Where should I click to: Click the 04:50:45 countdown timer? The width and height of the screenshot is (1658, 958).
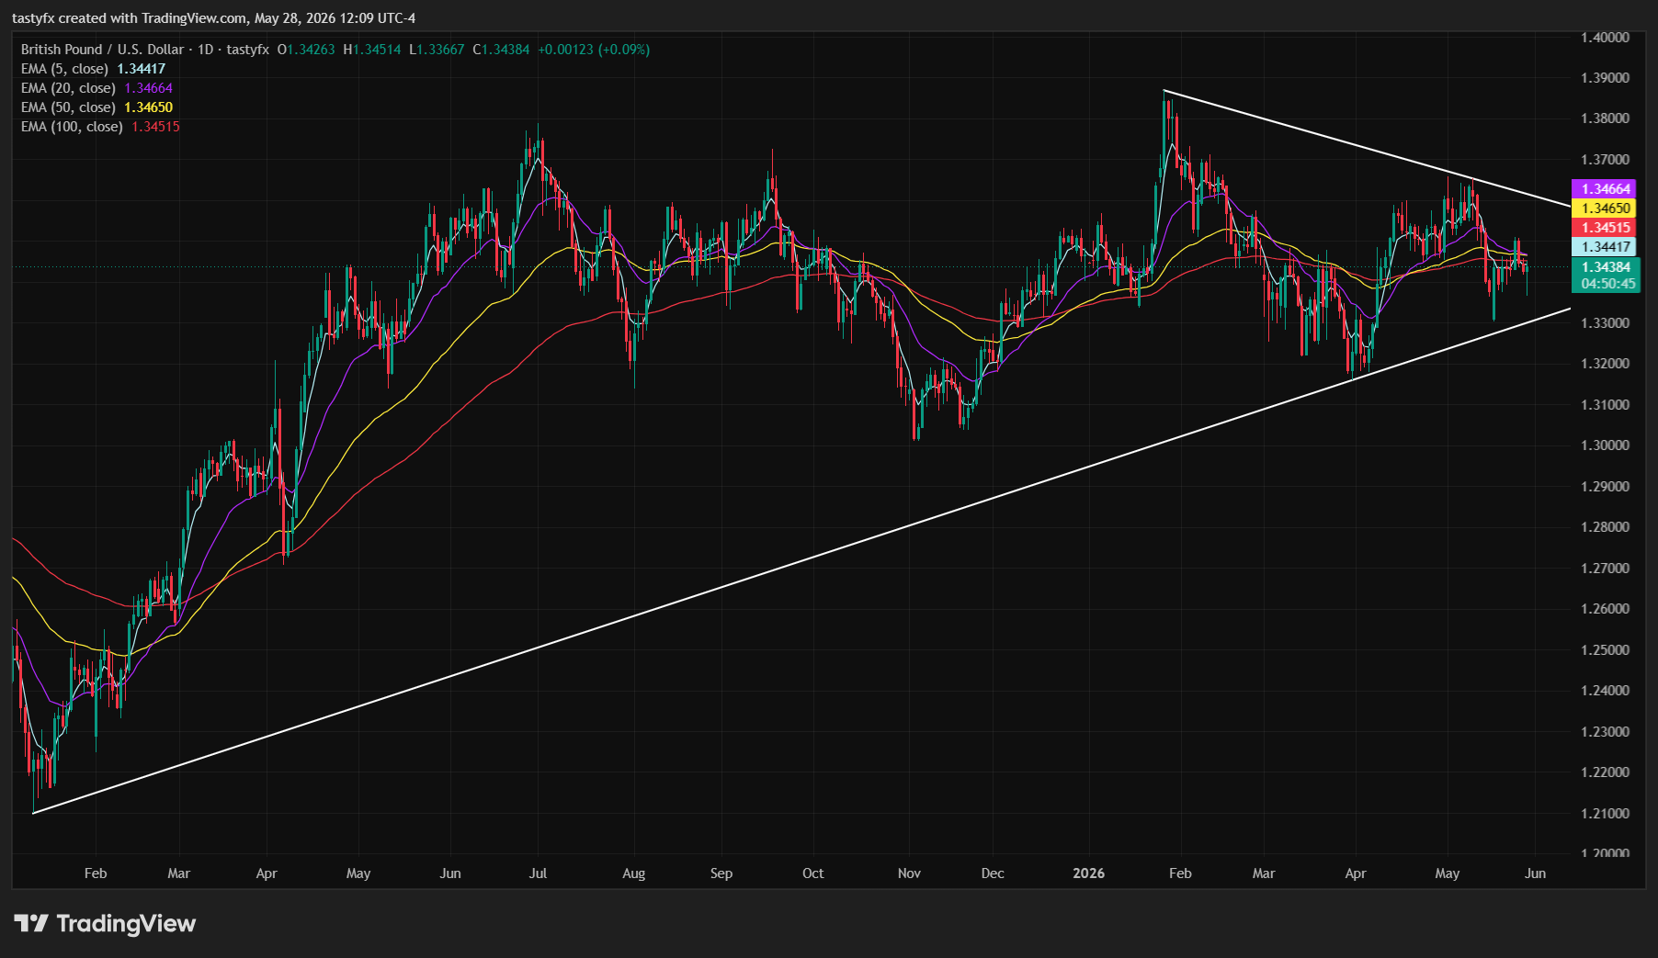(x=1608, y=284)
